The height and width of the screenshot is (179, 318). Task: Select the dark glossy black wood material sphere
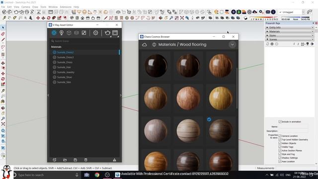pyautogui.click(x=156, y=66)
